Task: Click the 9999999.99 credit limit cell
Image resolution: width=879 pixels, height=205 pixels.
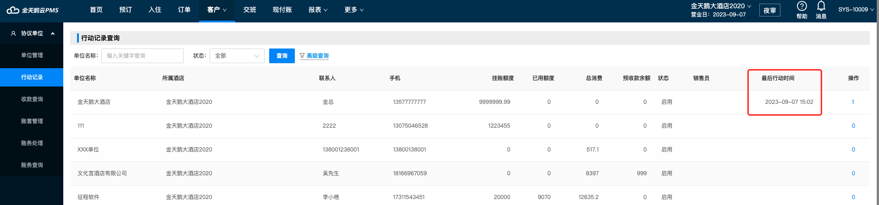Action: pos(495,102)
